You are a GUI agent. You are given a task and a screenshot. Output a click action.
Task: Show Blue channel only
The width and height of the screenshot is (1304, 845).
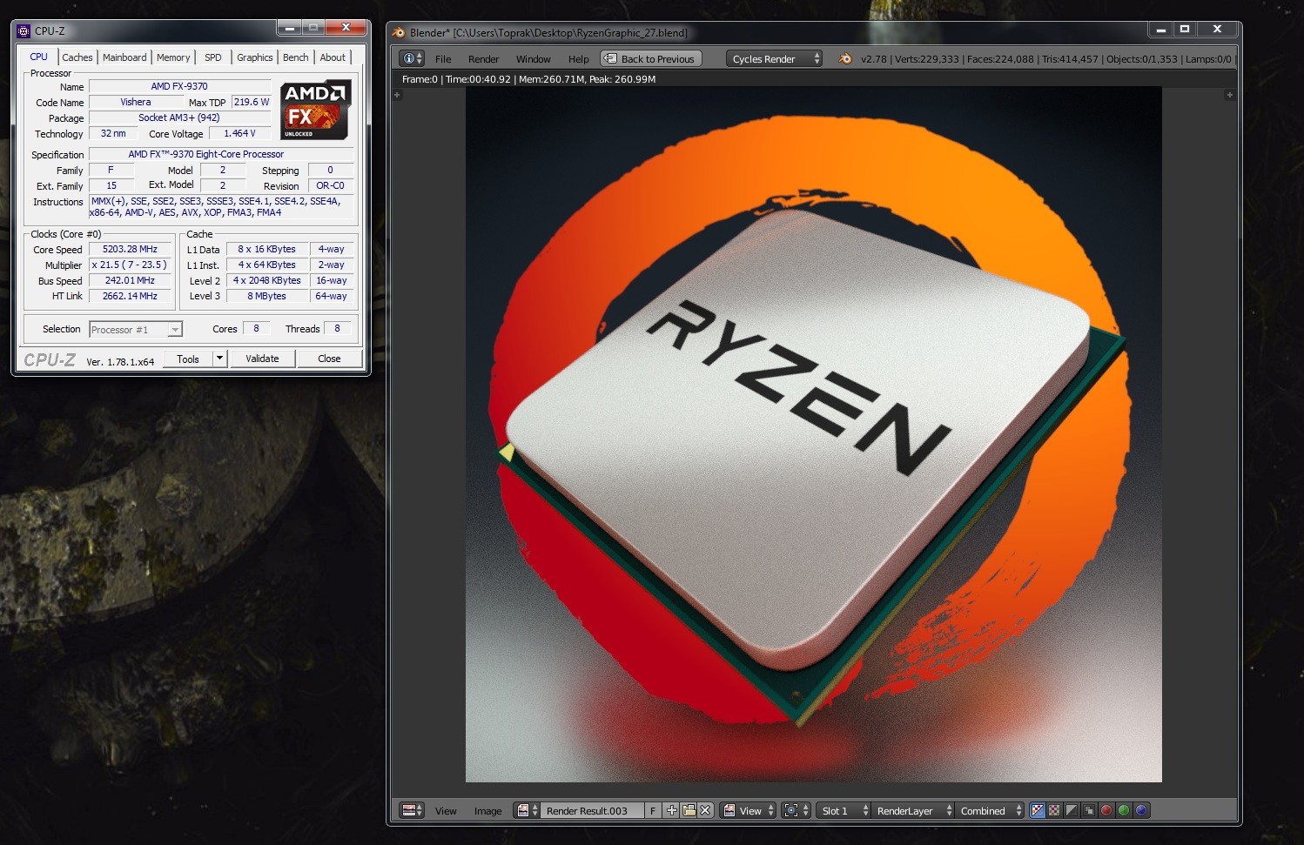click(1141, 810)
